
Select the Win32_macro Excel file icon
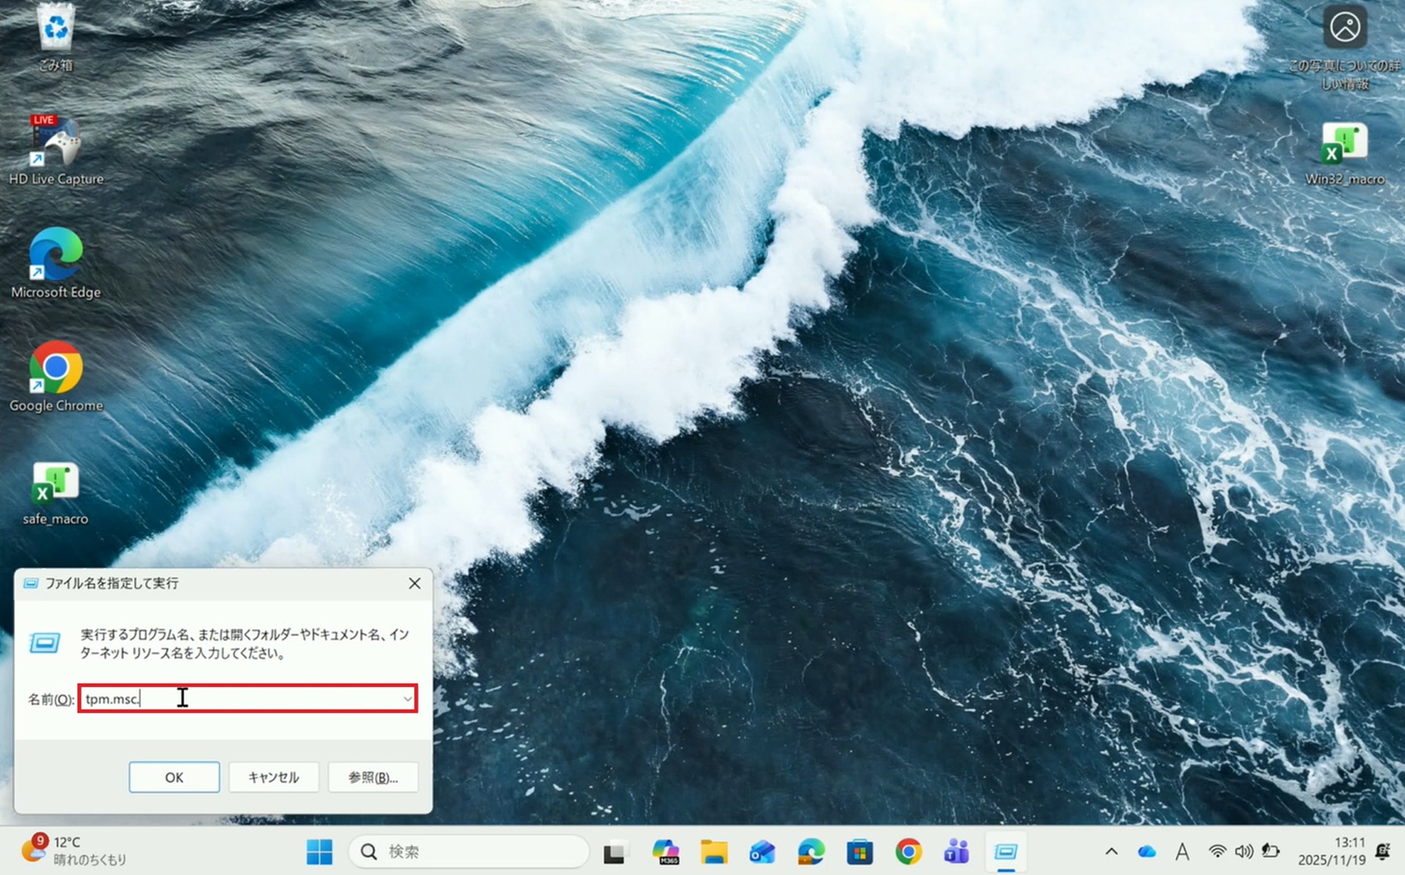coord(1344,142)
